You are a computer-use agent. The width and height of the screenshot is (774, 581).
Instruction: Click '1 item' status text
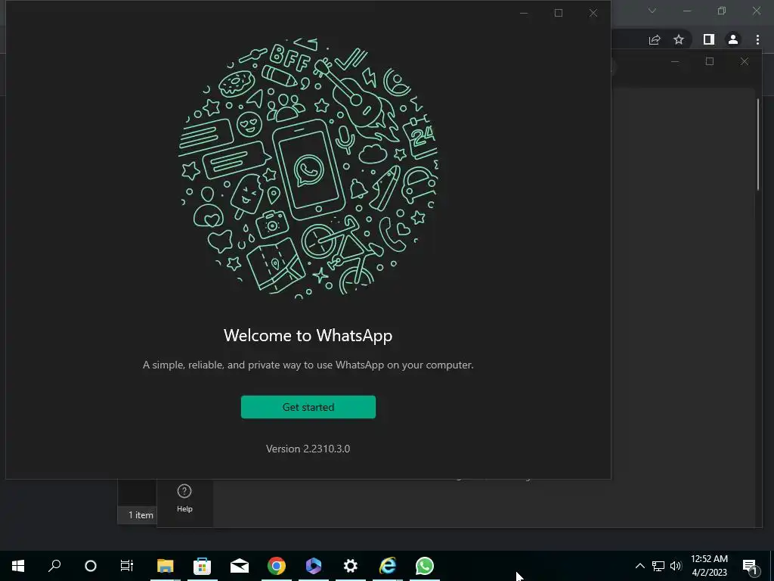tap(141, 514)
